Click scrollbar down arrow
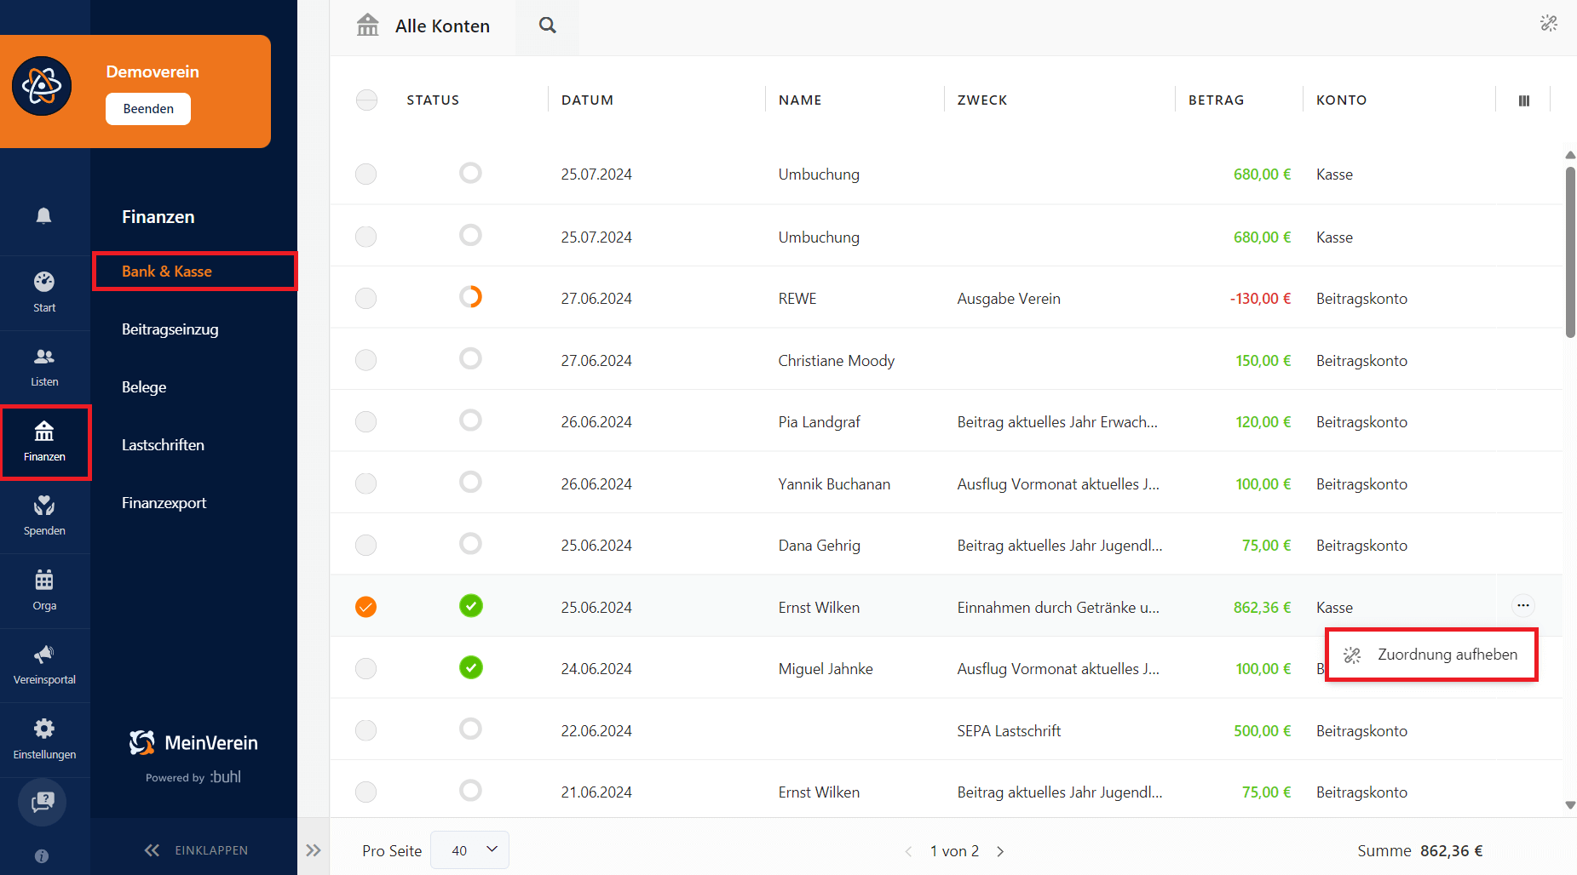 point(1570,805)
